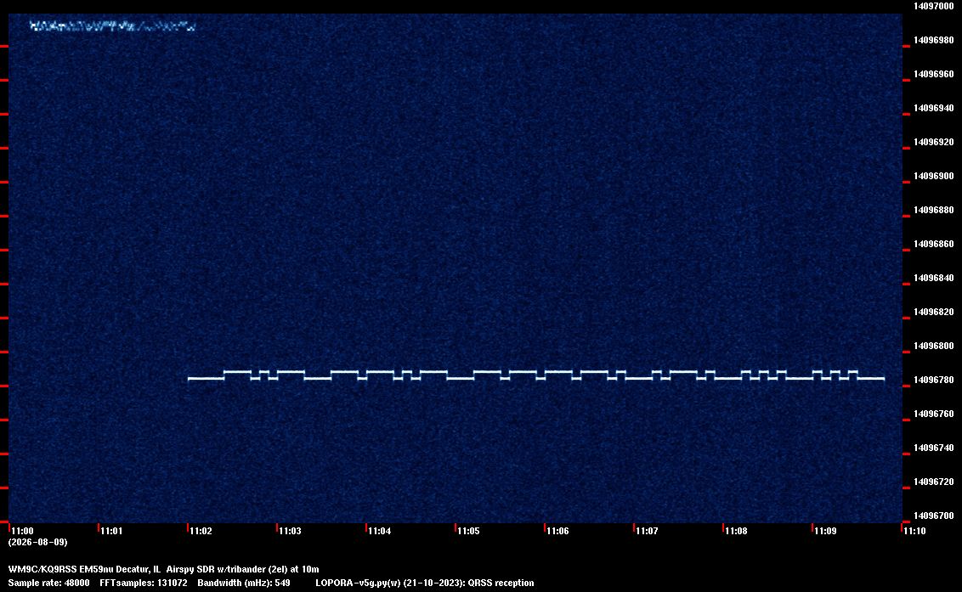Click the 14096820 frequency label
Viewport: 962px width, 592px height.
pos(933,312)
